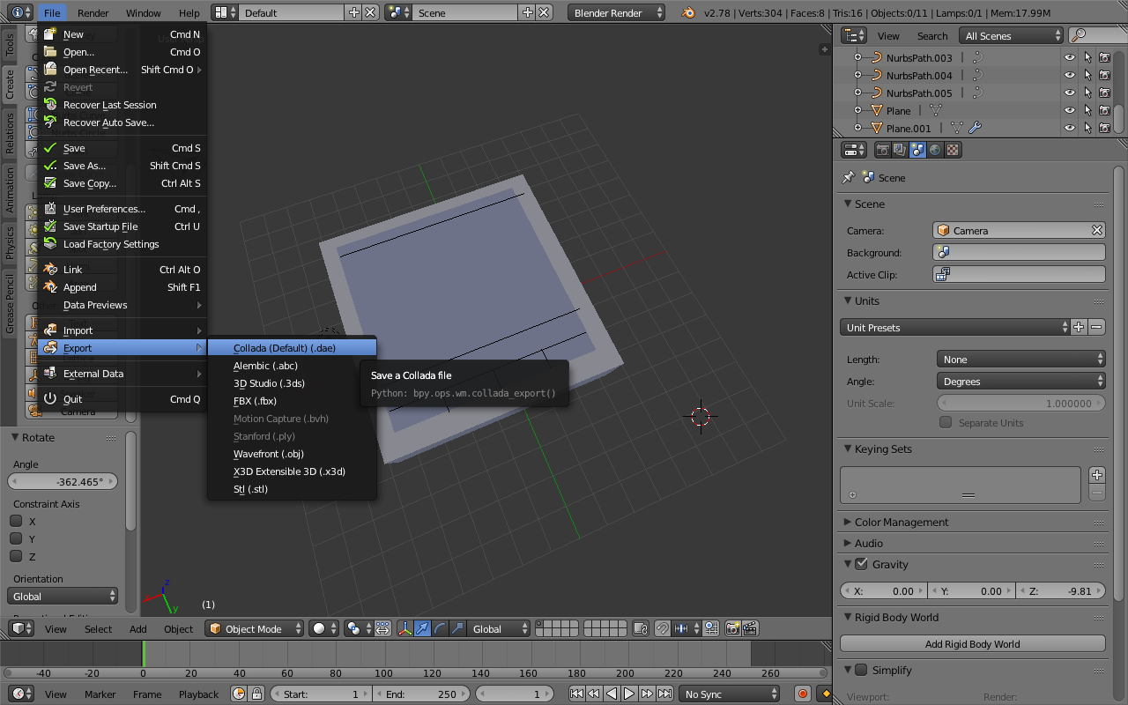Toggle selectability of the Plane object
Viewport: 1128px width, 705px height.
point(1087,110)
